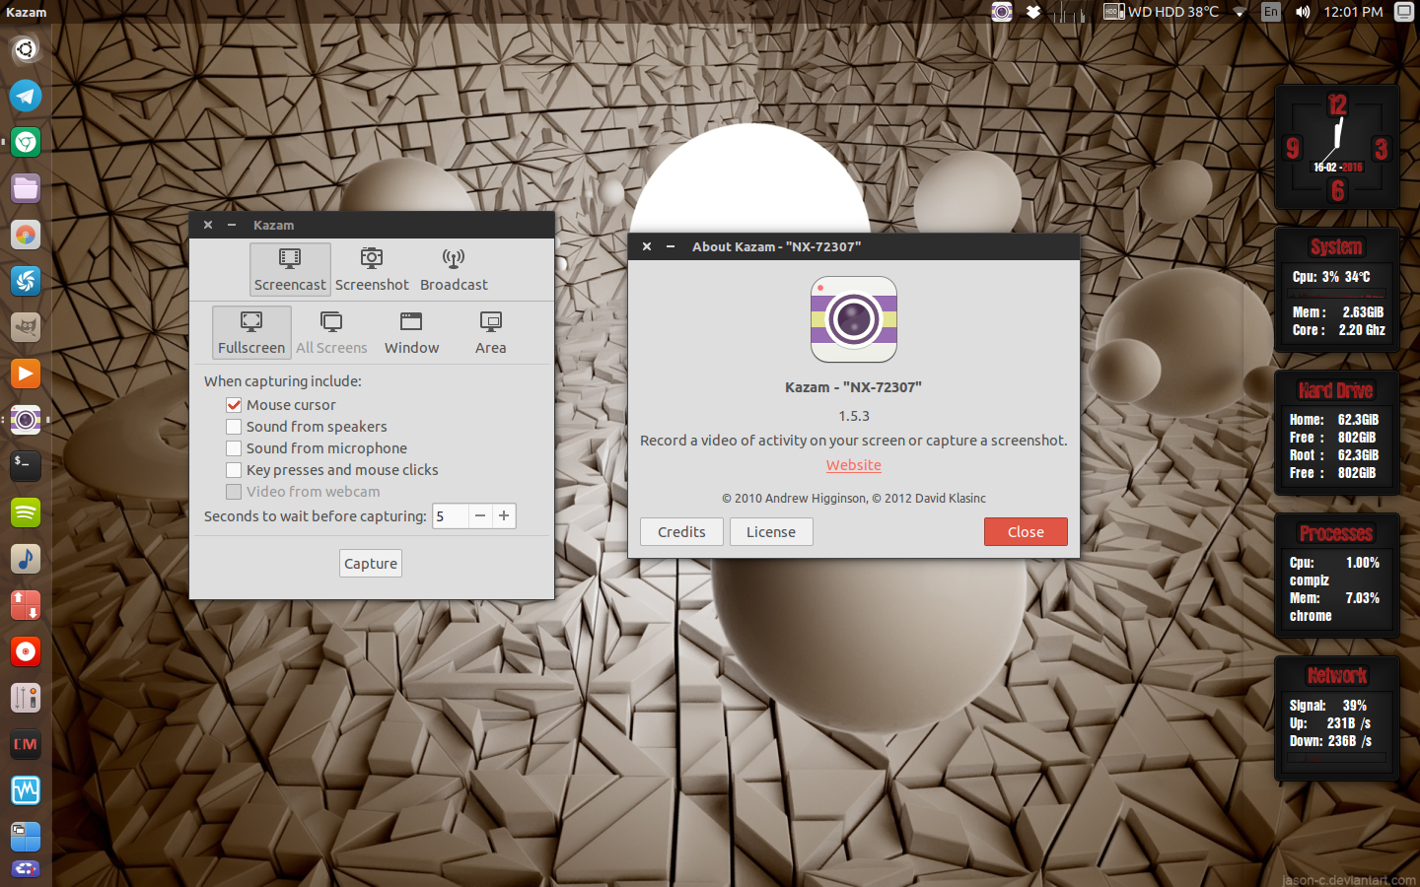Pick the Fullscreen capture area
Image resolution: width=1420 pixels, height=887 pixels.
pos(251,332)
